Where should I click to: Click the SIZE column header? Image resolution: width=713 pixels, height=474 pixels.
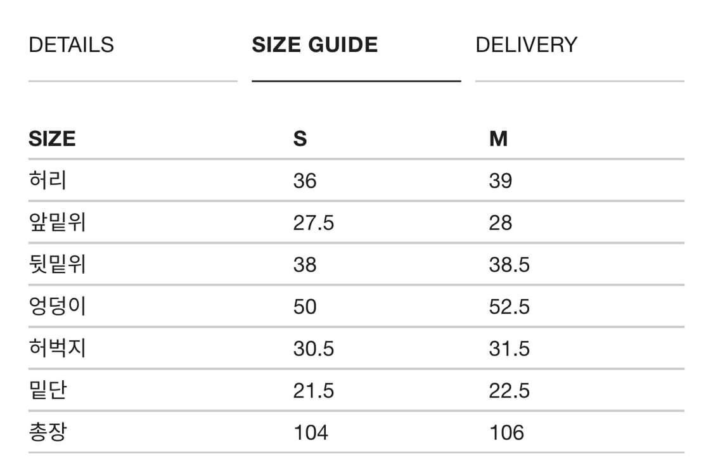(x=52, y=139)
